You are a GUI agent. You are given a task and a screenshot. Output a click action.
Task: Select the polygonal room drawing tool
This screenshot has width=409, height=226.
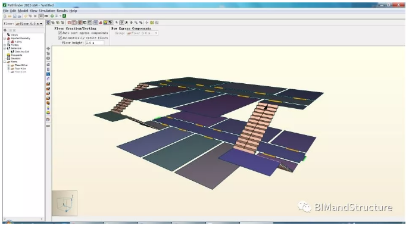48,64
